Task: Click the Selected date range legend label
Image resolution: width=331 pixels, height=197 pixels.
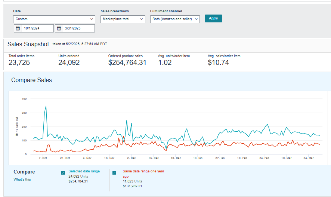Action: click(84, 171)
